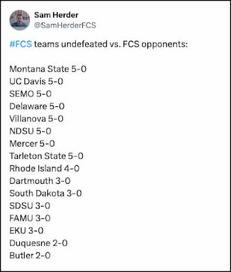Click the Sam Herder display name
The height and width of the screenshot is (272, 231).
click(x=56, y=15)
